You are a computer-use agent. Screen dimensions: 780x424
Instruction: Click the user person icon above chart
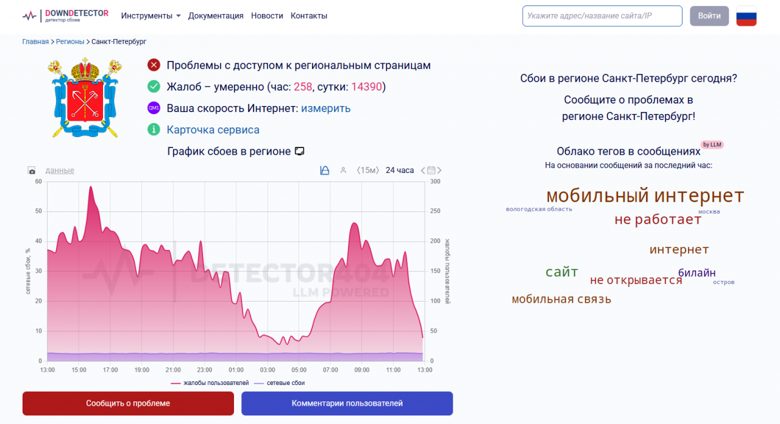(343, 171)
